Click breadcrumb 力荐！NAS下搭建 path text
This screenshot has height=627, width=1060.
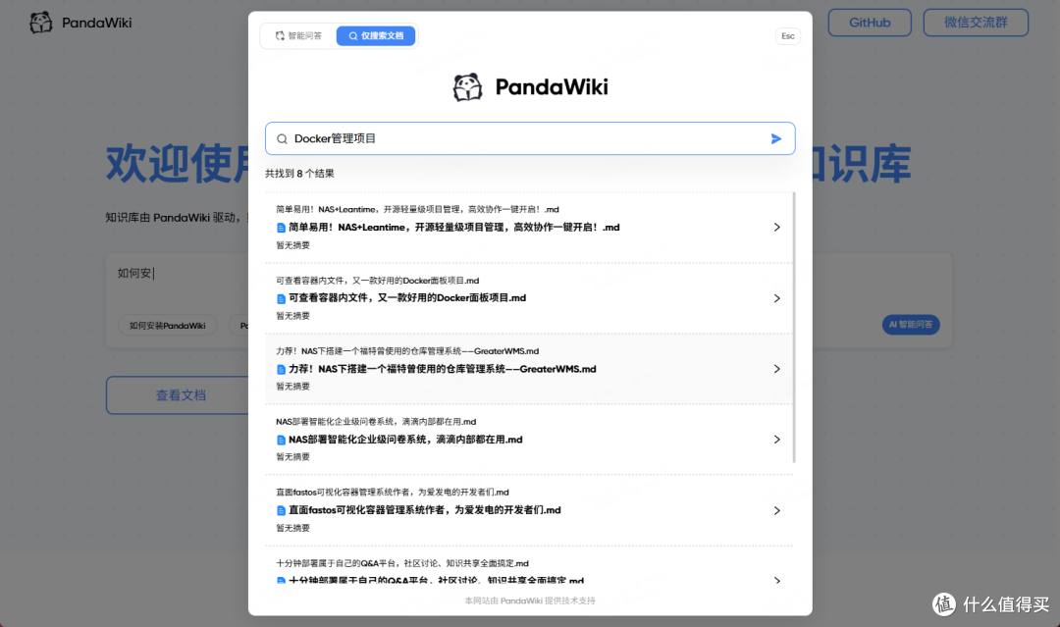click(x=407, y=351)
